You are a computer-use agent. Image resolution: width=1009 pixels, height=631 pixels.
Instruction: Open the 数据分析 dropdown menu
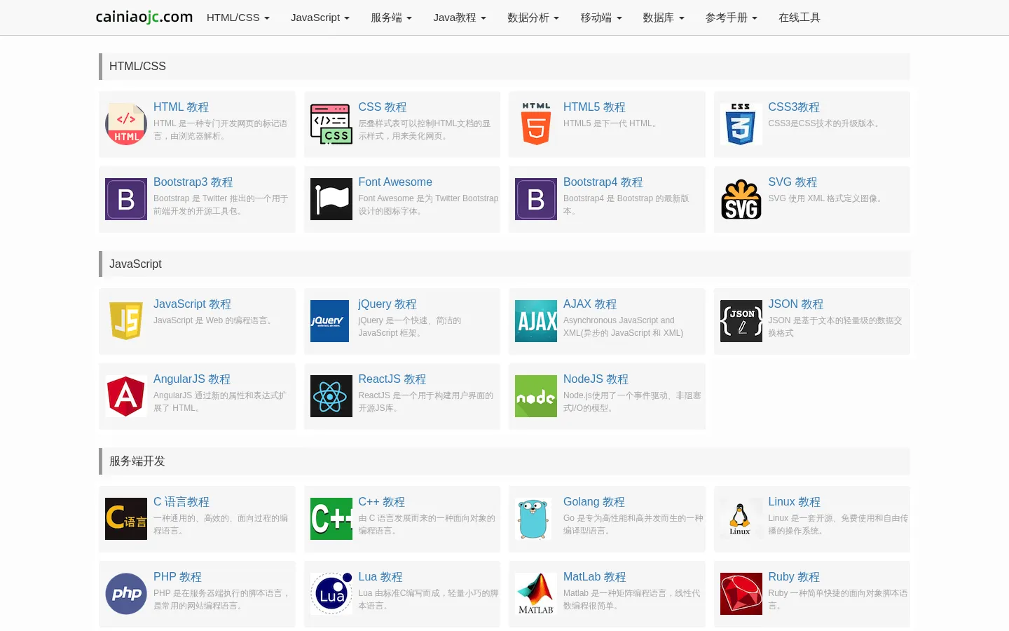pos(533,18)
